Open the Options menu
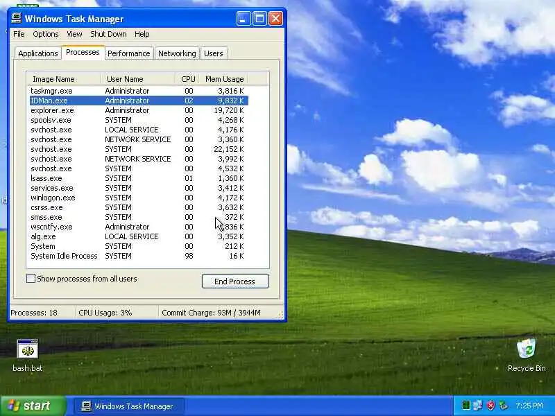The image size is (555, 416). (46, 34)
